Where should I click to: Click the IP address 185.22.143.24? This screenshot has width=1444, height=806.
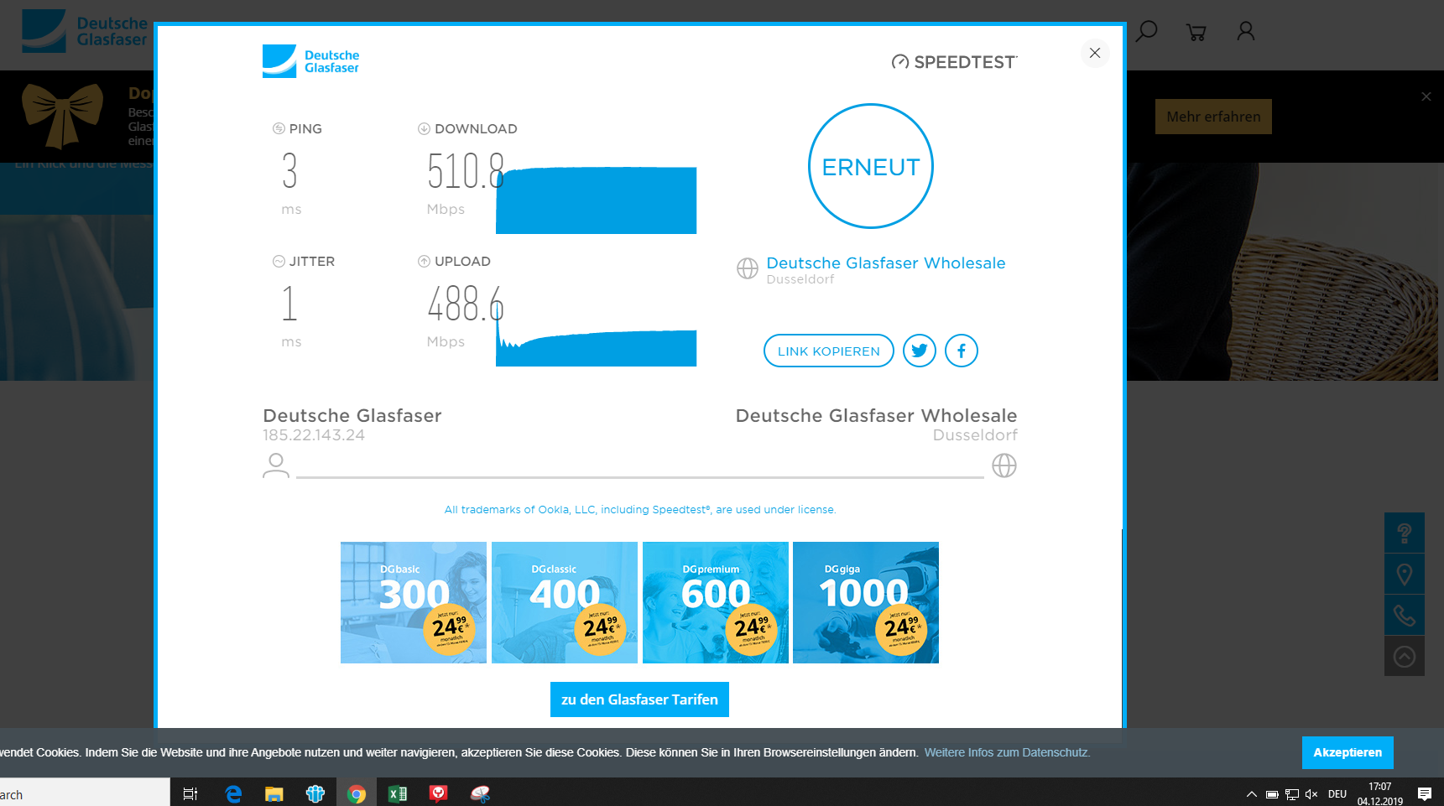tap(314, 435)
